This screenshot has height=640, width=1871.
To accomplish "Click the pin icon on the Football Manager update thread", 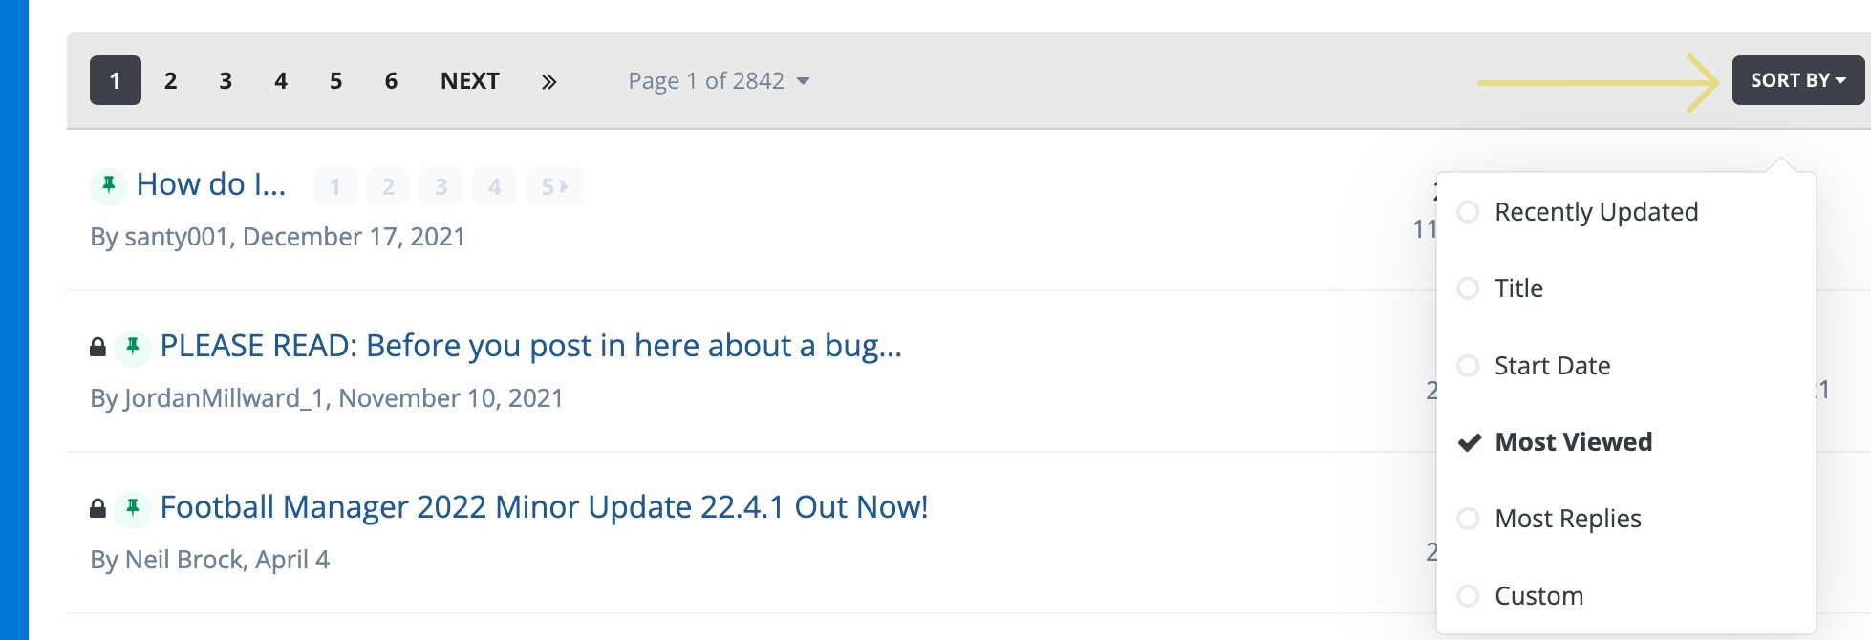I will tap(131, 507).
